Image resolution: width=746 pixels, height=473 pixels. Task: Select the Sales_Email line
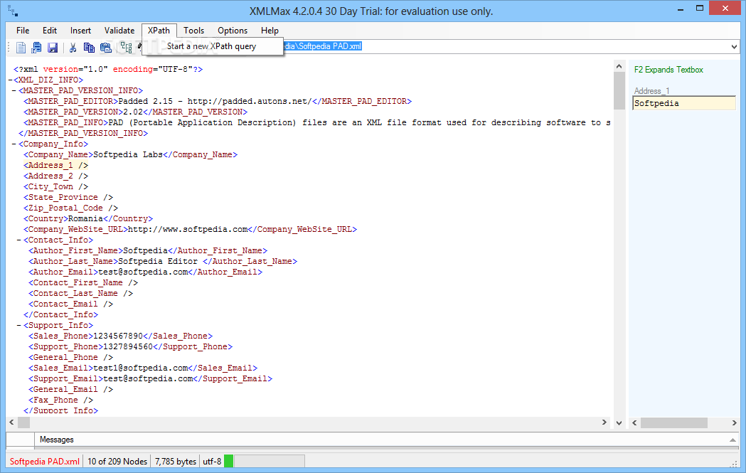point(143,368)
